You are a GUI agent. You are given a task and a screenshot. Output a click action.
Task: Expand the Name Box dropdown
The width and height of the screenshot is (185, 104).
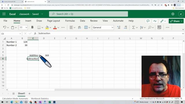20,34
